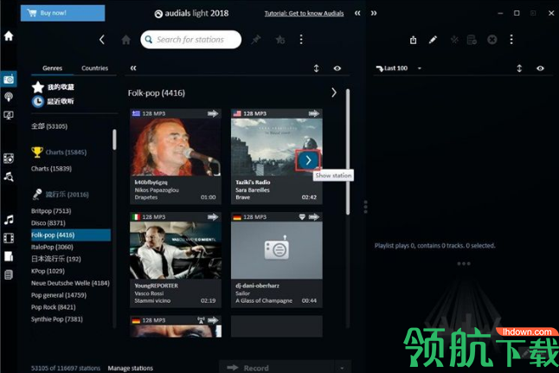
Task: Switch to the Genres tab
Action: tap(53, 68)
